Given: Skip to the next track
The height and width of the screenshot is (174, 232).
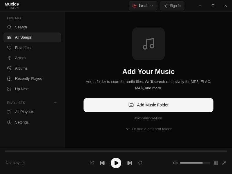Looking at the screenshot, I should pos(129,163).
